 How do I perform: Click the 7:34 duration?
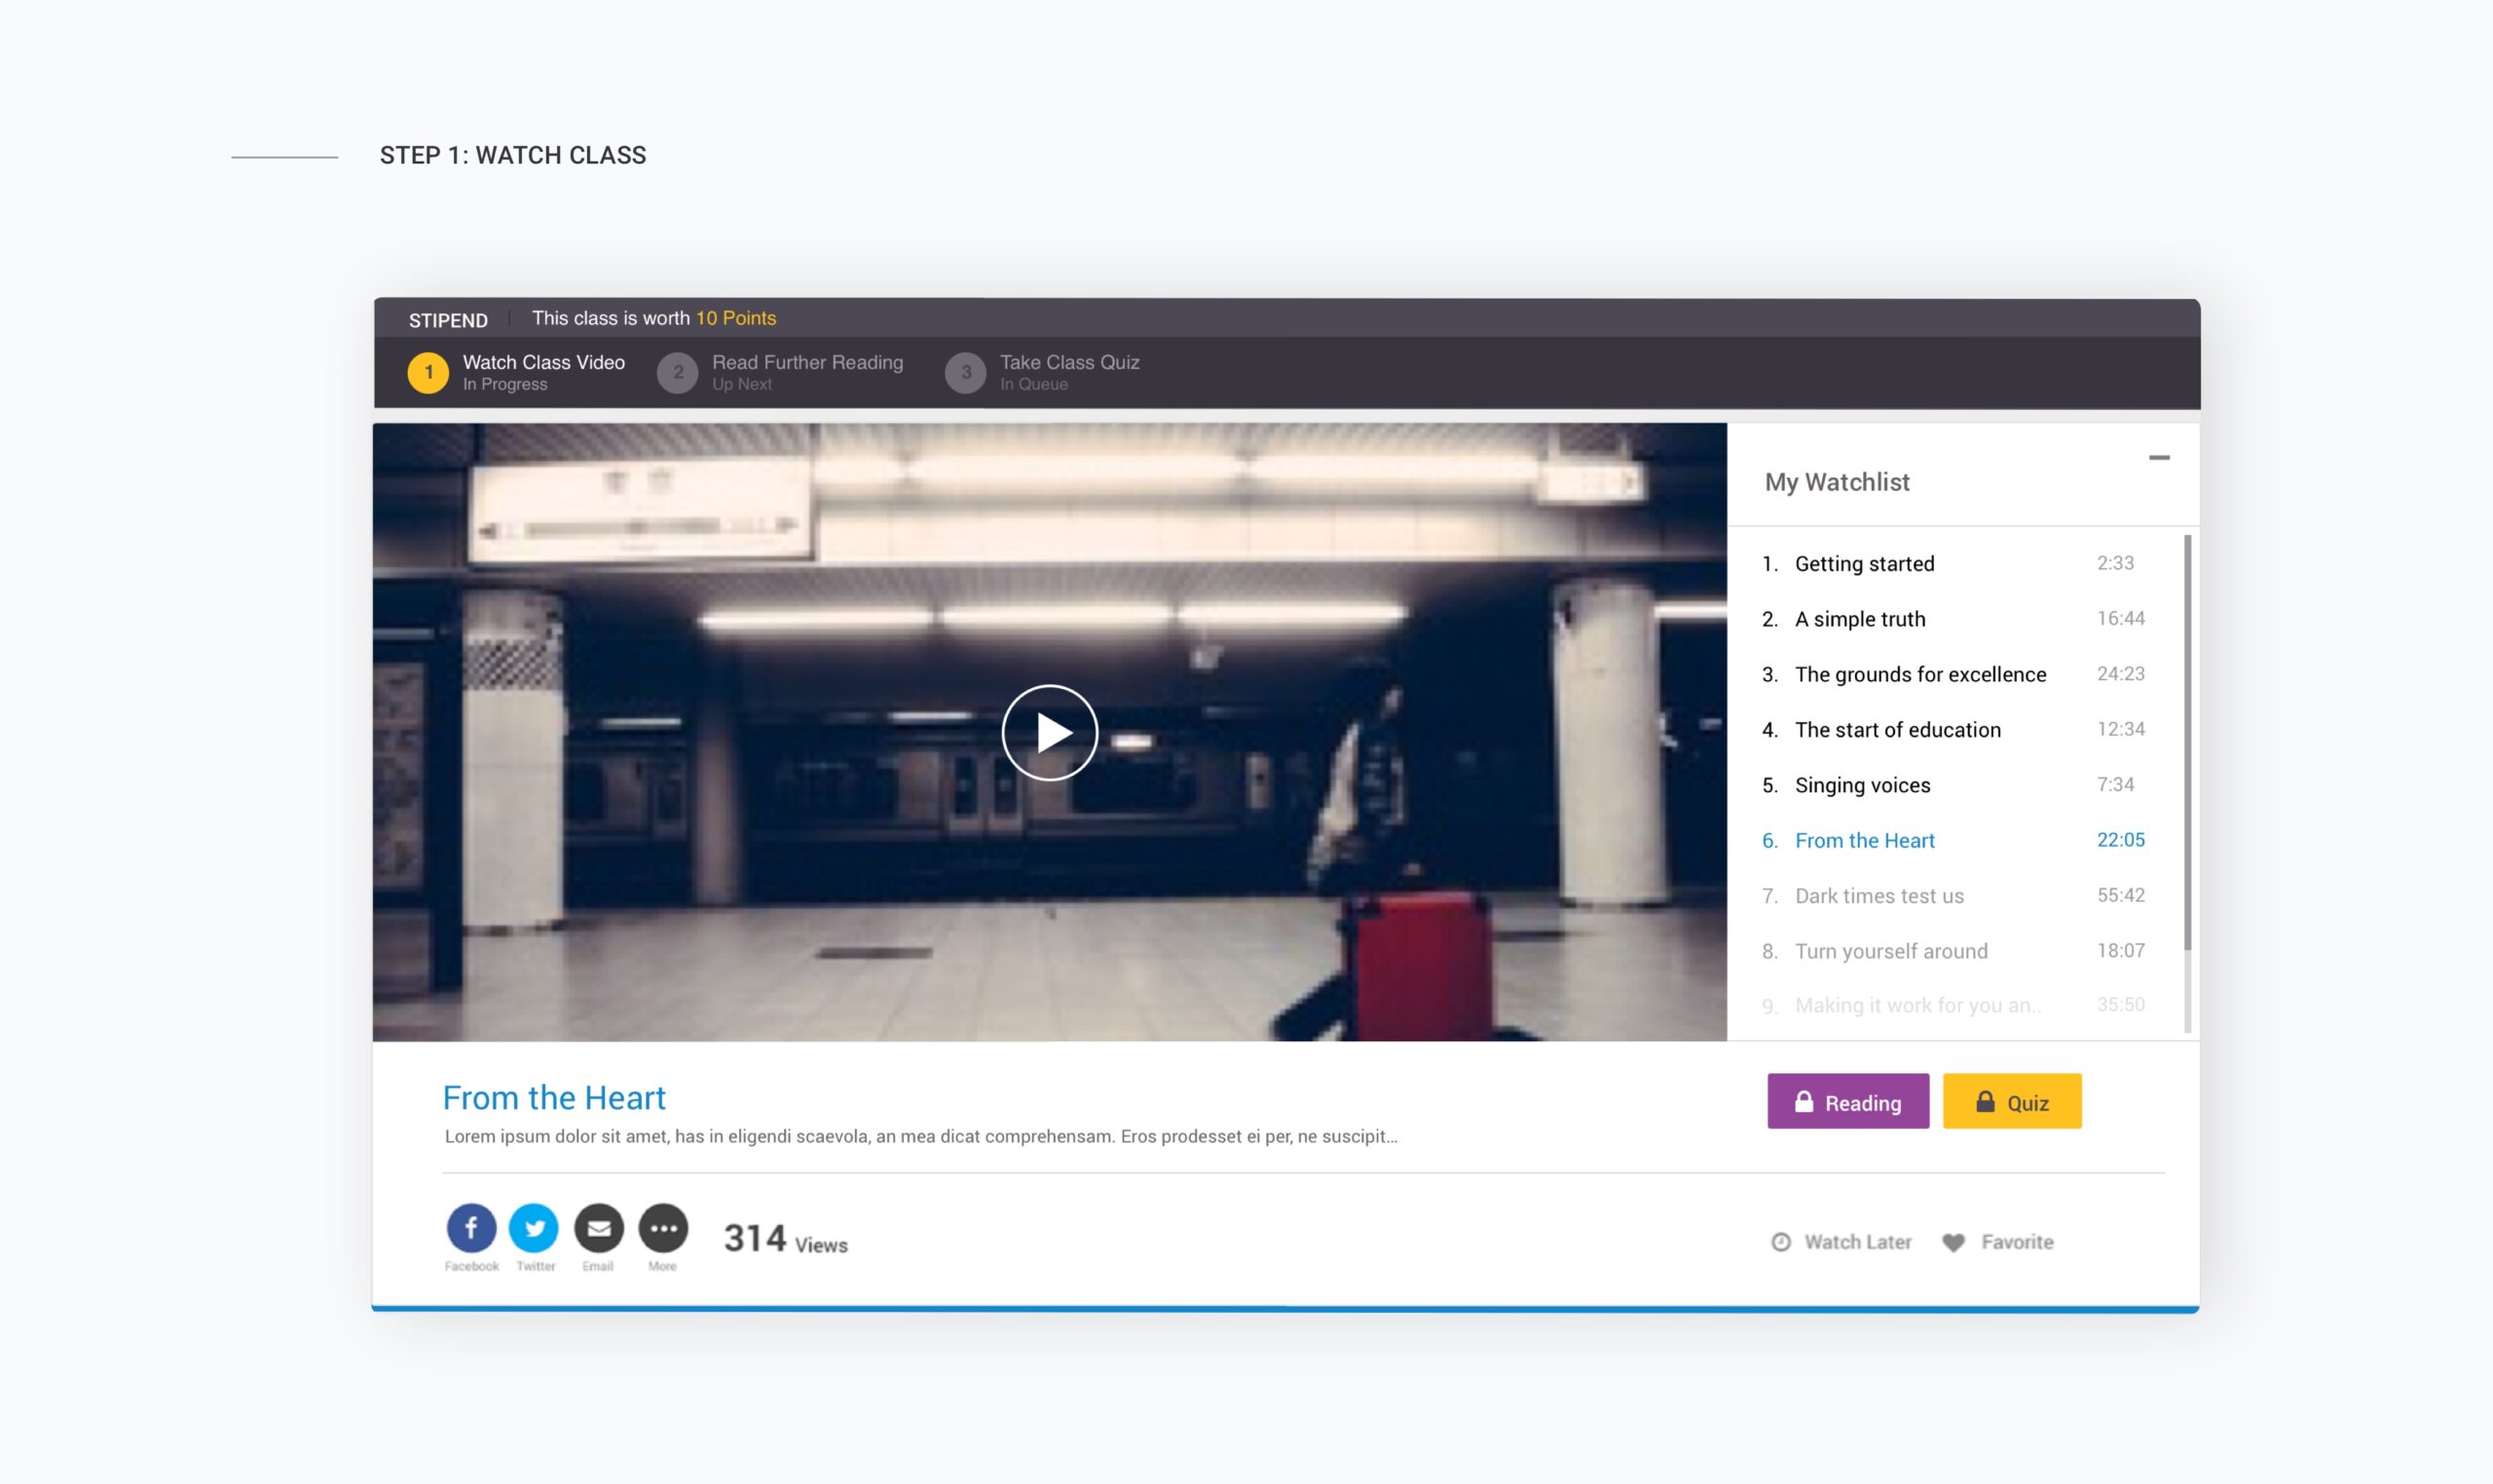(x=2115, y=784)
